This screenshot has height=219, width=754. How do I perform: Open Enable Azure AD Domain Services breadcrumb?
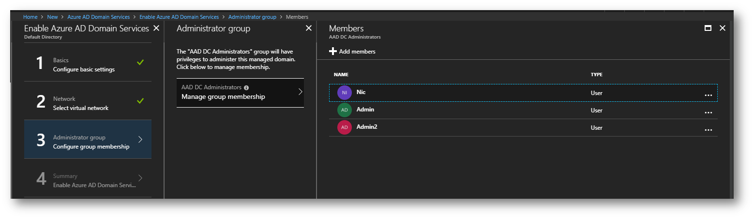point(179,17)
